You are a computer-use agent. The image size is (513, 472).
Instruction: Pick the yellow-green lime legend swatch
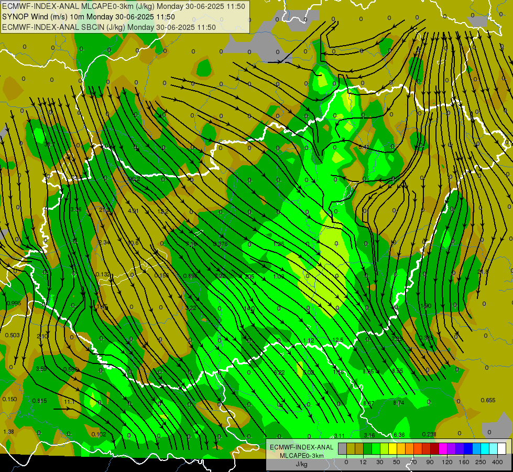pos(385,448)
